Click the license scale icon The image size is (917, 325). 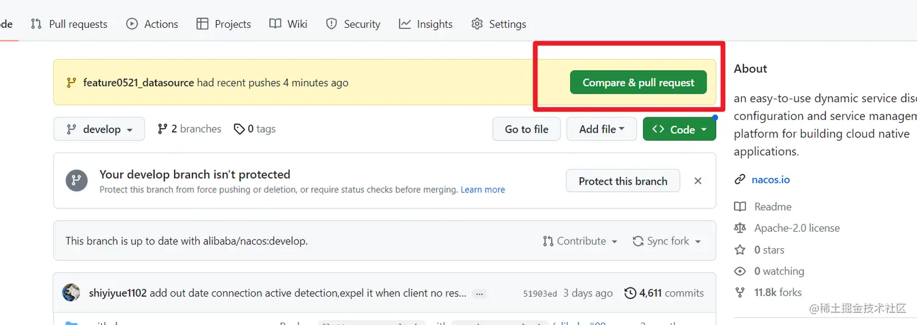740,228
